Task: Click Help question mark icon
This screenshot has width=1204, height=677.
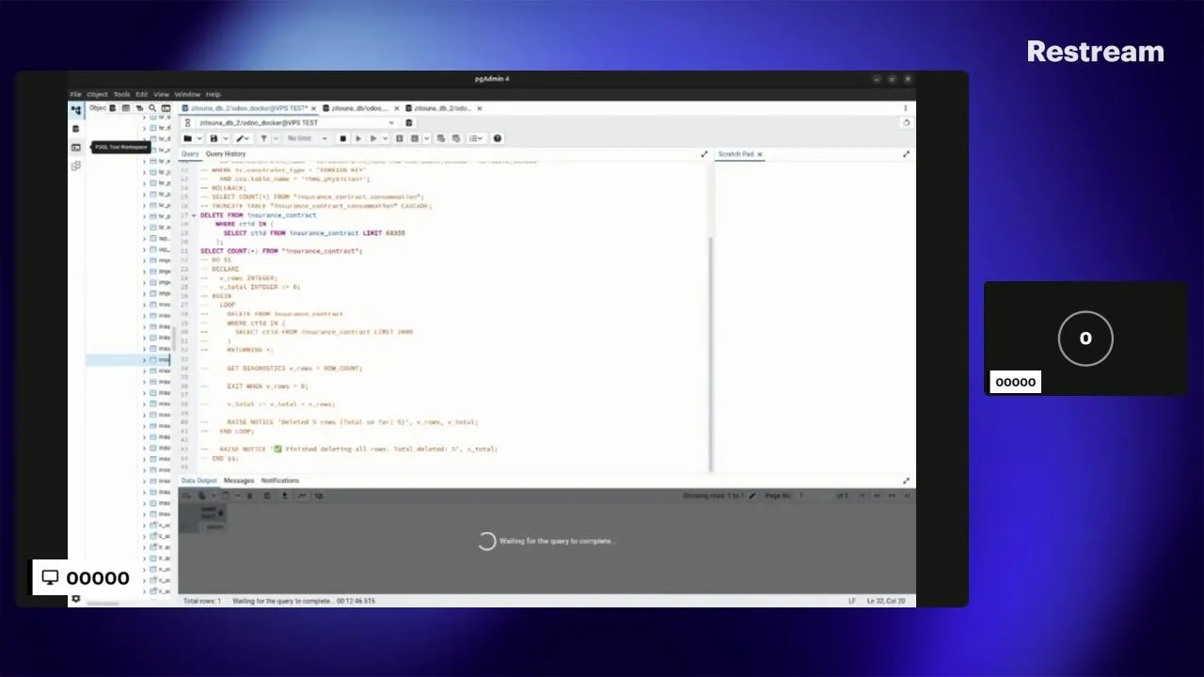Action: (x=498, y=138)
